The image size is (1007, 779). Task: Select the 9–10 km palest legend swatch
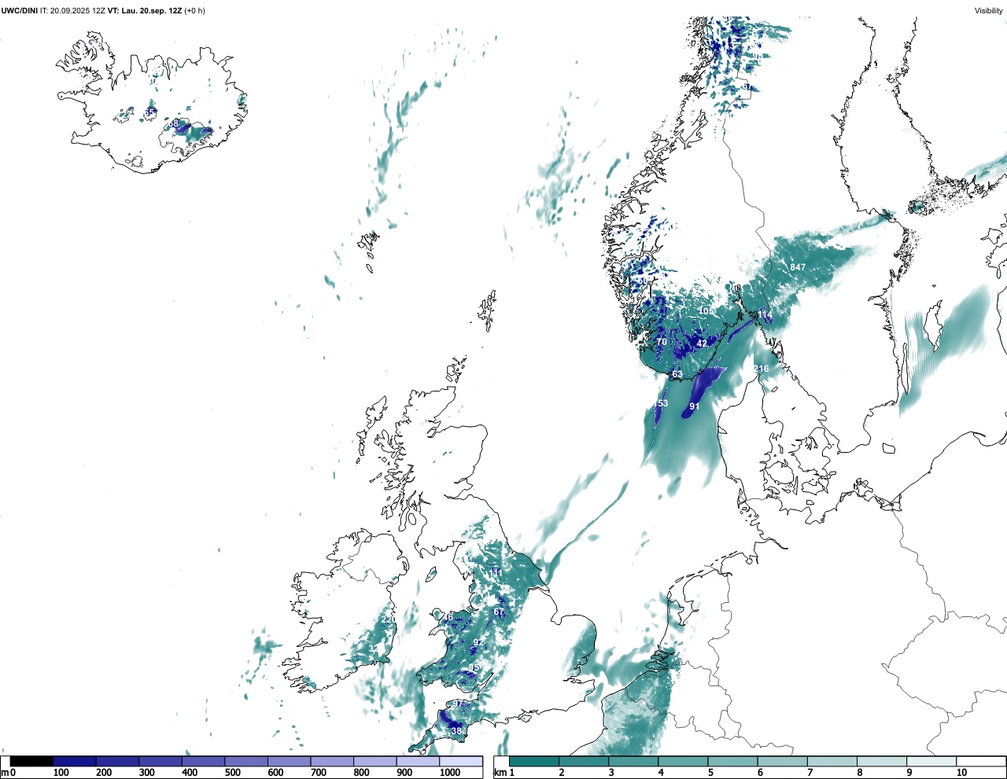(x=931, y=761)
